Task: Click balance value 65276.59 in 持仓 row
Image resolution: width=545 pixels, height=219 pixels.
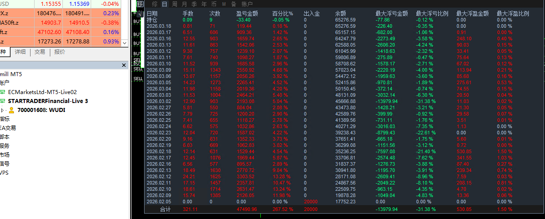Action: 345,20
